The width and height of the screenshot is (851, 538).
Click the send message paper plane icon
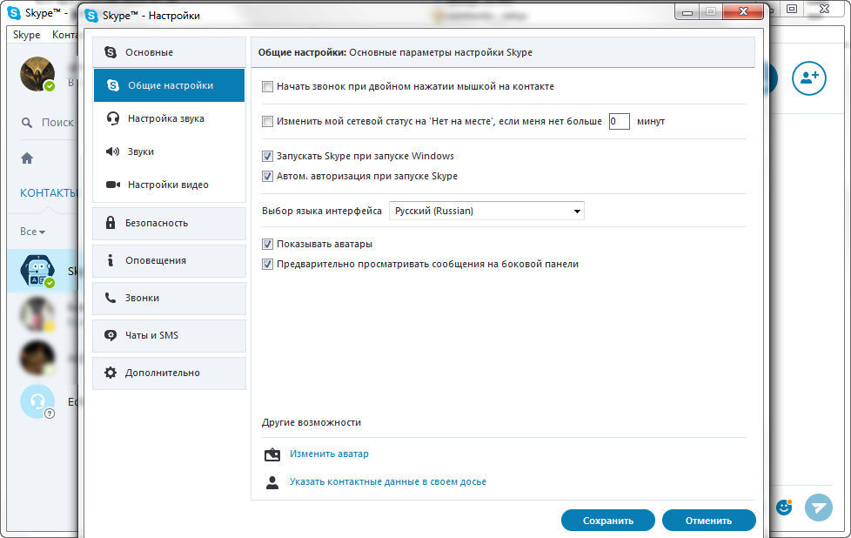[818, 508]
